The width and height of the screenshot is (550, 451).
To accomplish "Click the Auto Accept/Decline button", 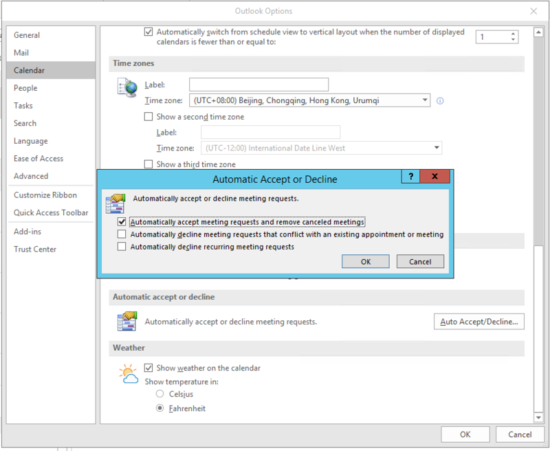I will click(478, 321).
